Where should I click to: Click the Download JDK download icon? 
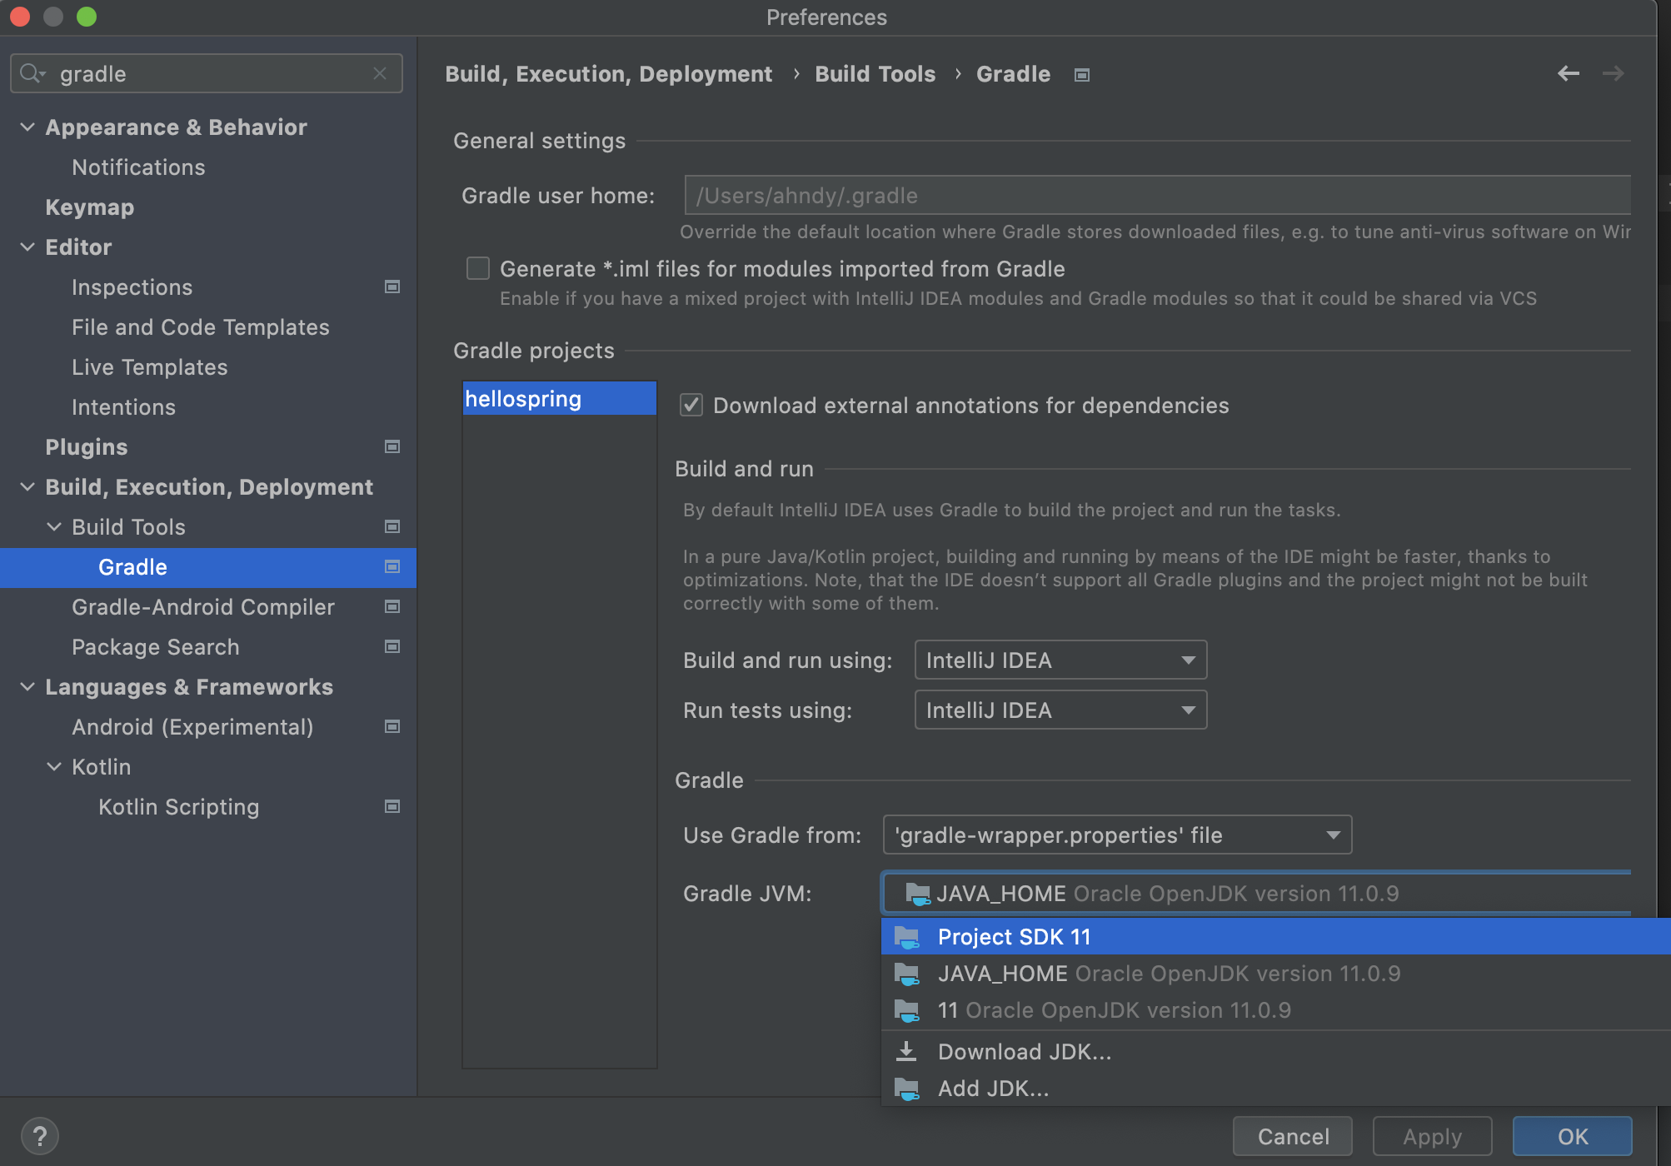908,1050
